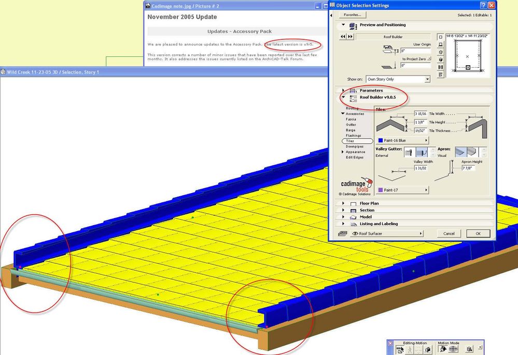This screenshot has height=355, width=518.
Task: Select preview picture mode icon
Action: (x=440, y=67)
